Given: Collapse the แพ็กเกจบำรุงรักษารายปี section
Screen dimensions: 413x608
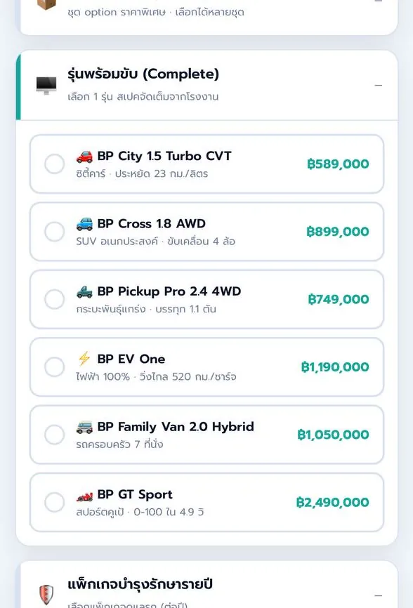Looking at the screenshot, I should coord(379,595).
